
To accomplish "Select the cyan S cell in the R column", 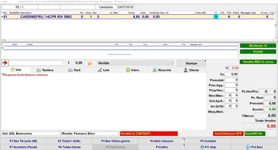I will tap(216, 17).
